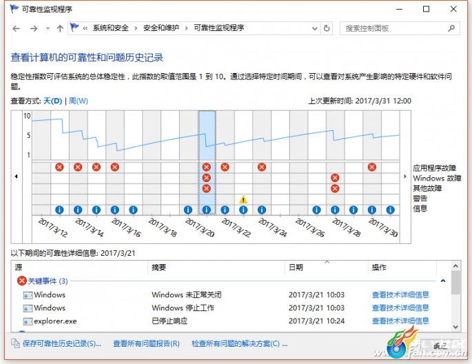Refresh the address bar location
The height and width of the screenshot is (364, 472).
327,28
